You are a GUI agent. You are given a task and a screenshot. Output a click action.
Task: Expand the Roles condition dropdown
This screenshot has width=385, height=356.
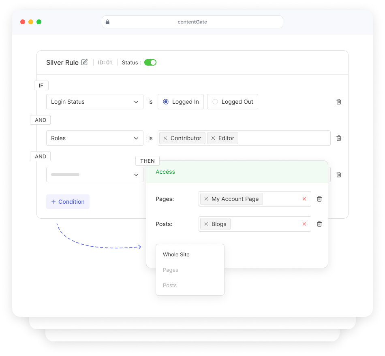click(95, 138)
